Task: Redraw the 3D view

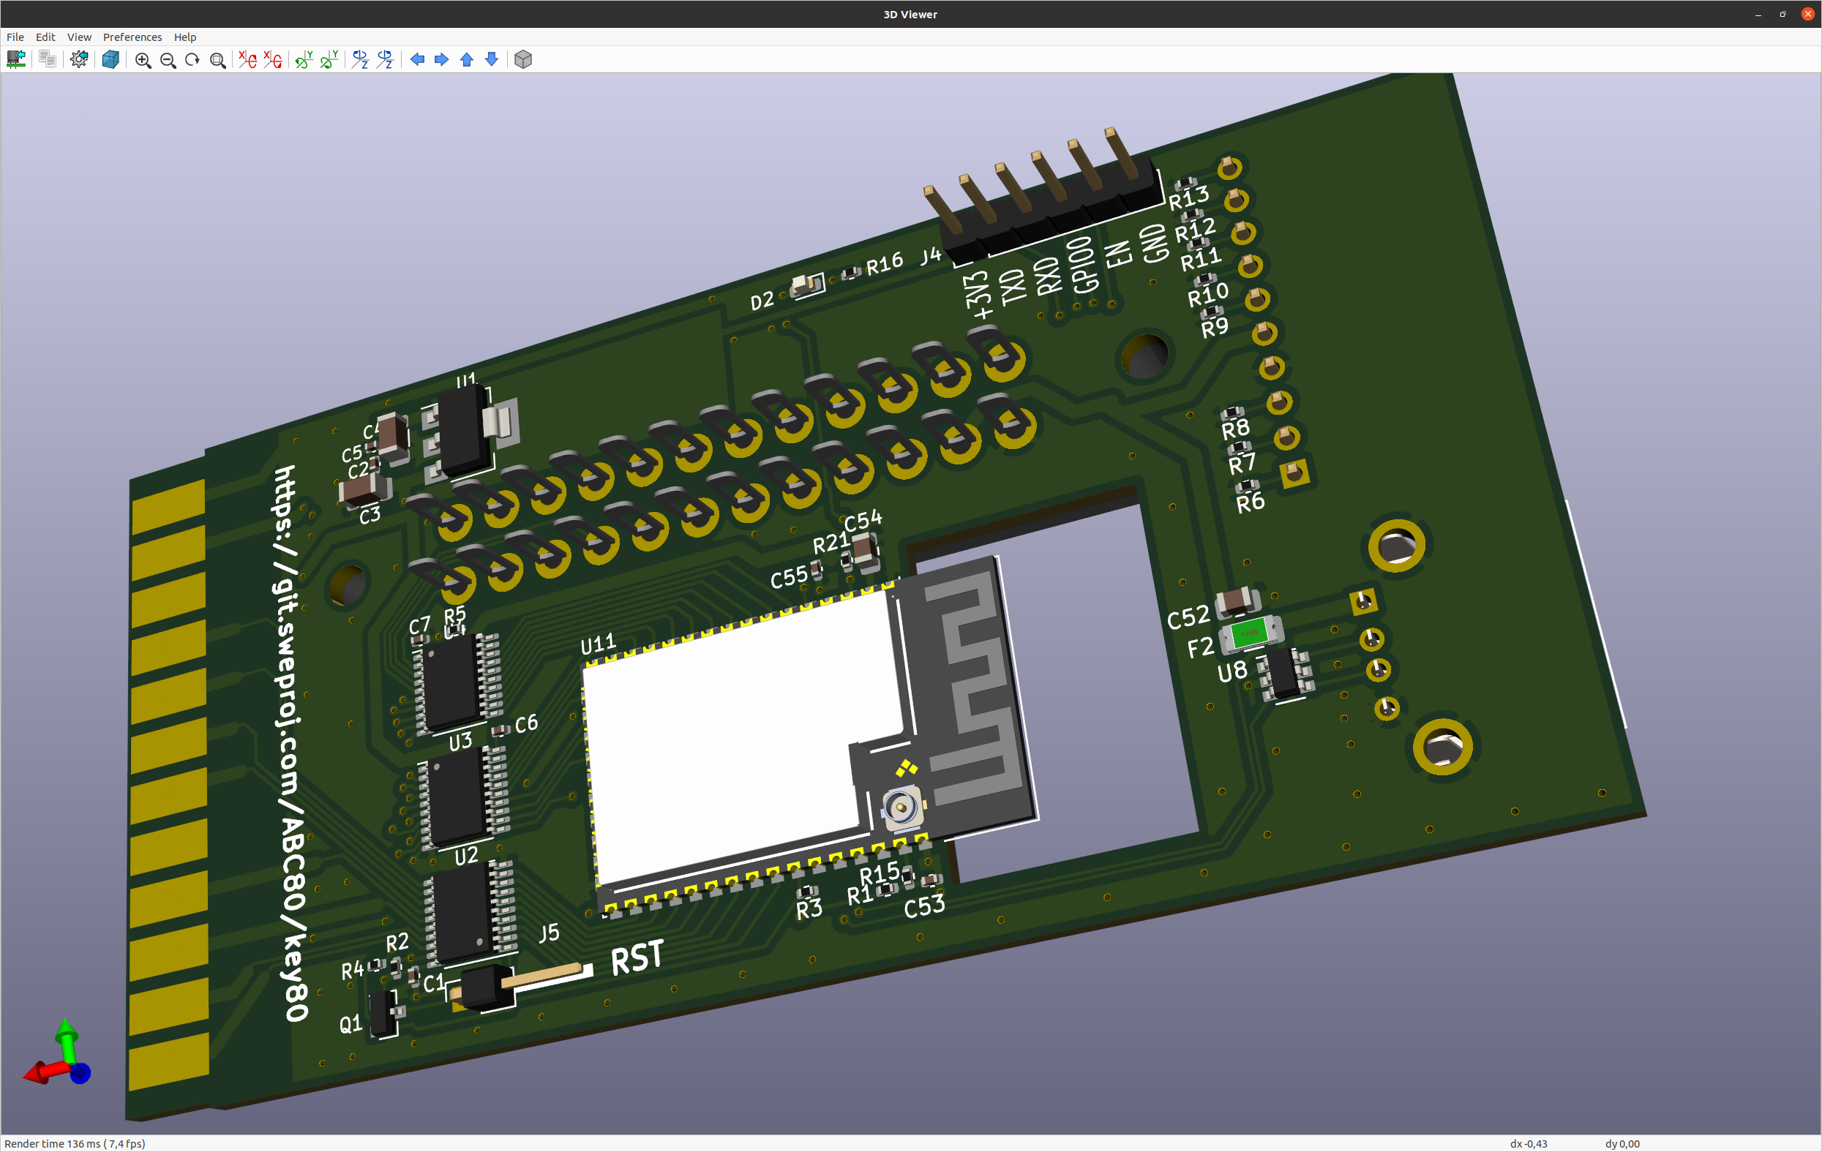Action: click(192, 60)
